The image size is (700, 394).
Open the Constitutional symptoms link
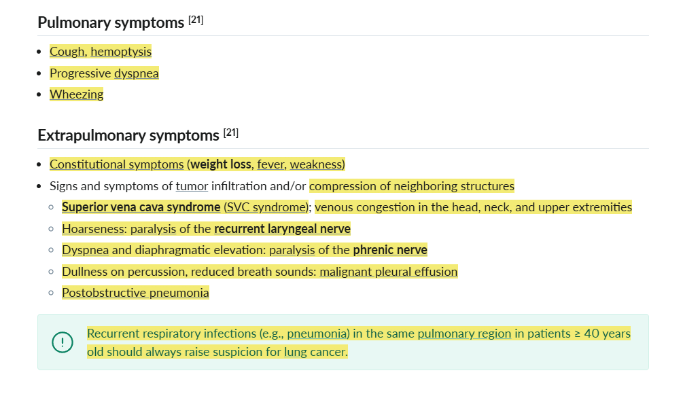(116, 164)
